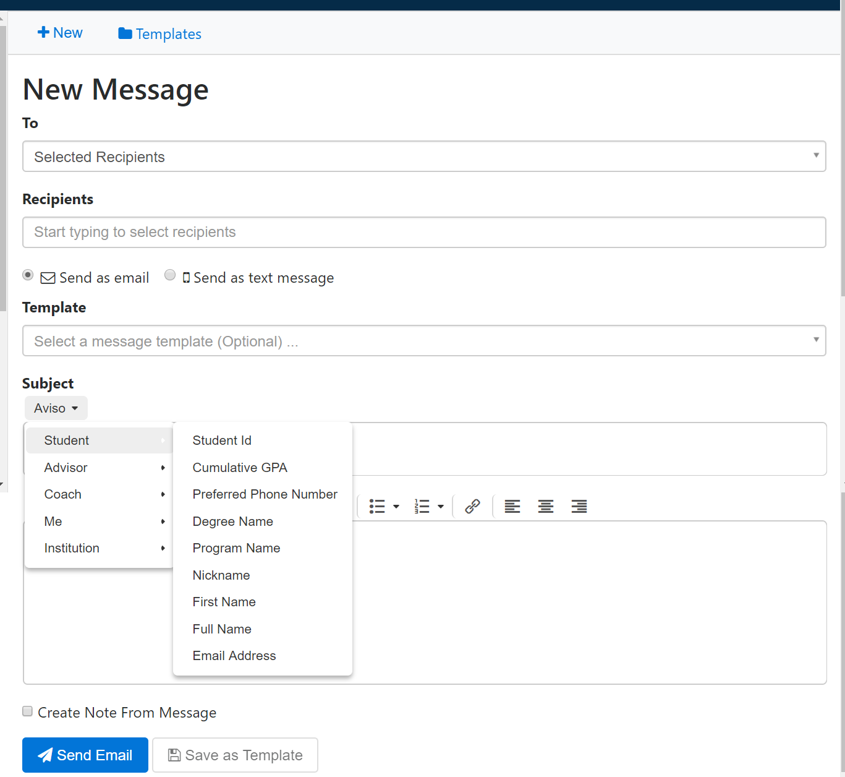The height and width of the screenshot is (777, 845).
Task: Insert Program Name merge field
Action: pyautogui.click(x=263, y=548)
